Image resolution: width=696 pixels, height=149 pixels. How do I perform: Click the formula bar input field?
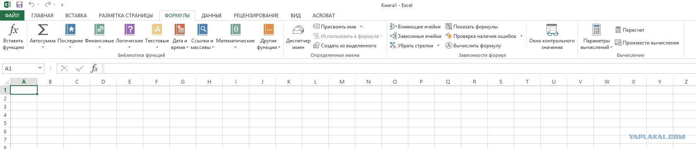400,68
